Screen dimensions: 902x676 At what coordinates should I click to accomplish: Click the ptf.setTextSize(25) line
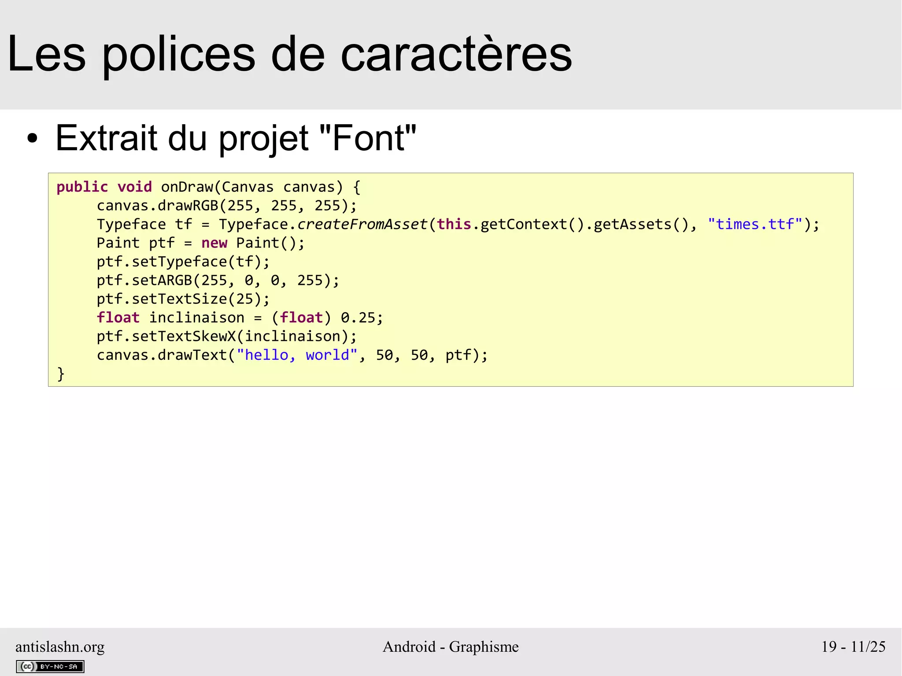pos(183,299)
